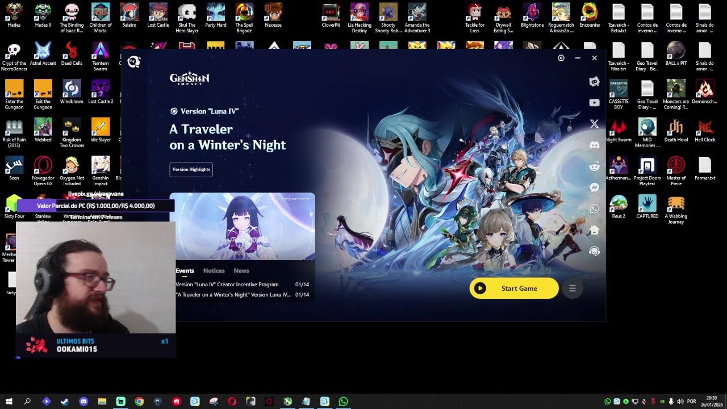This screenshot has width=727, height=409.
Task: Select Skul The Hero Slayer shortcut
Action: 187,18
